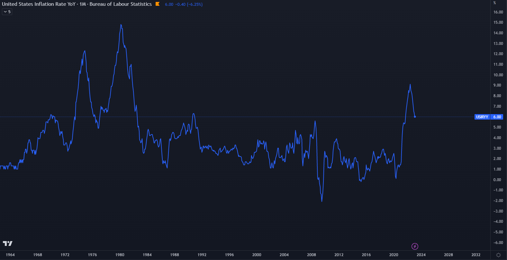Click the 1M interval in the chart title
The height and width of the screenshot is (260, 507).
point(83,4)
